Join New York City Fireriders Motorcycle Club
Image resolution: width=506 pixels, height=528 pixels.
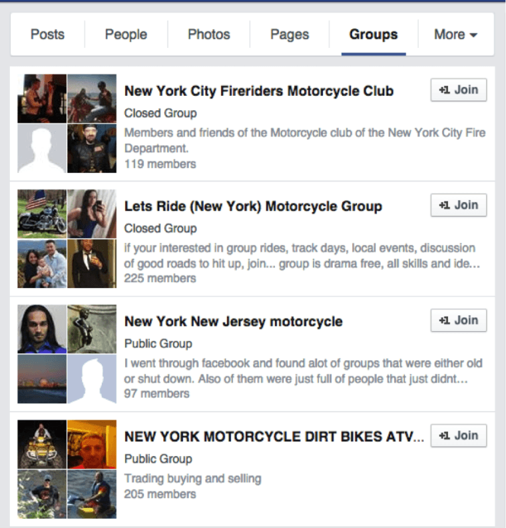[459, 90]
